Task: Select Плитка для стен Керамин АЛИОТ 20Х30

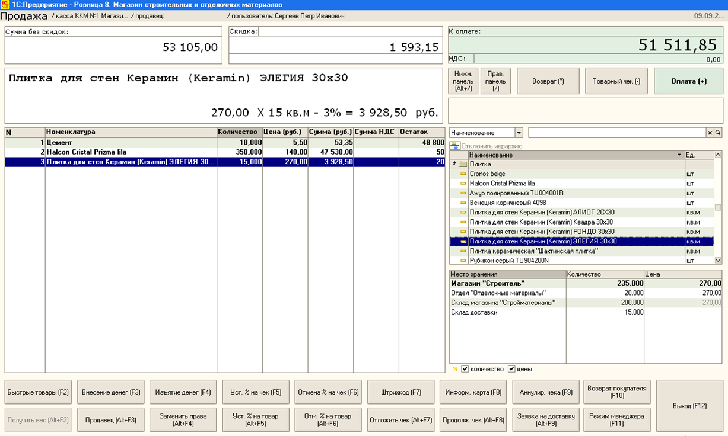Action: pyautogui.click(x=581, y=212)
